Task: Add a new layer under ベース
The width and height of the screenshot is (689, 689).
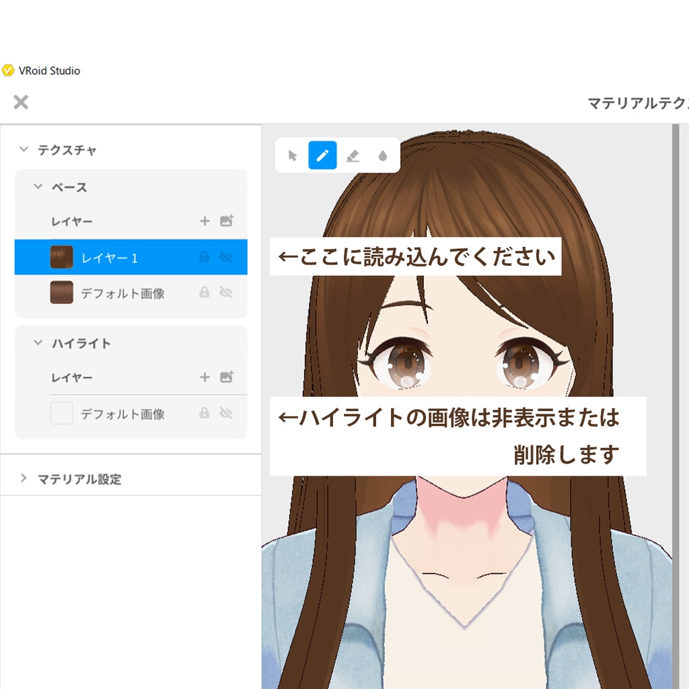Action: (205, 221)
